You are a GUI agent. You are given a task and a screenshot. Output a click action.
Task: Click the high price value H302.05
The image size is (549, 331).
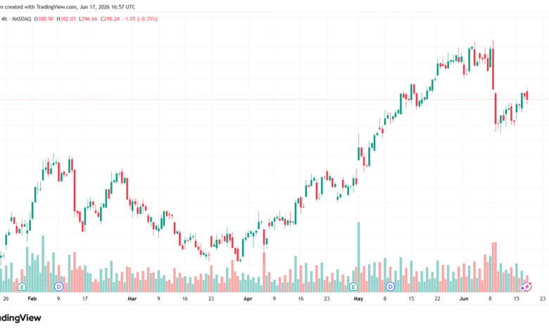(x=66, y=19)
